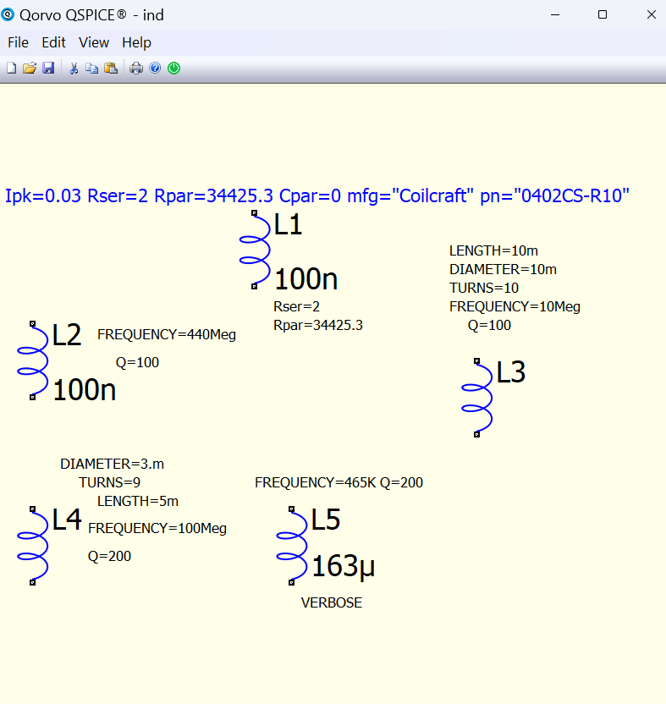Click the VERBOSE label under L5
The height and width of the screenshot is (704, 666).
tap(332, 603)
